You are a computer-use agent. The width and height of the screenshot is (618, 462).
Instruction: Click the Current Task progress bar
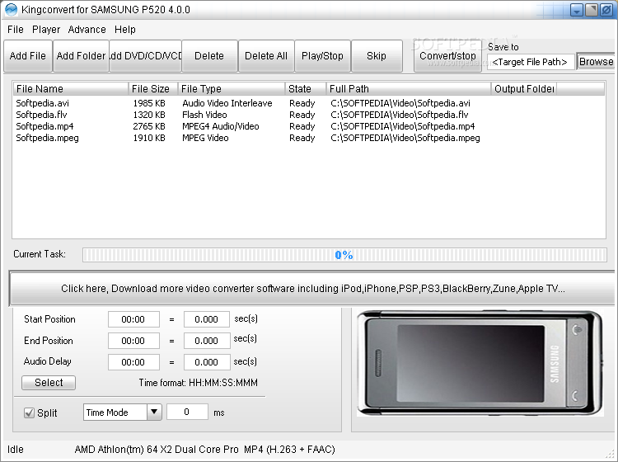tap(344, 255)
